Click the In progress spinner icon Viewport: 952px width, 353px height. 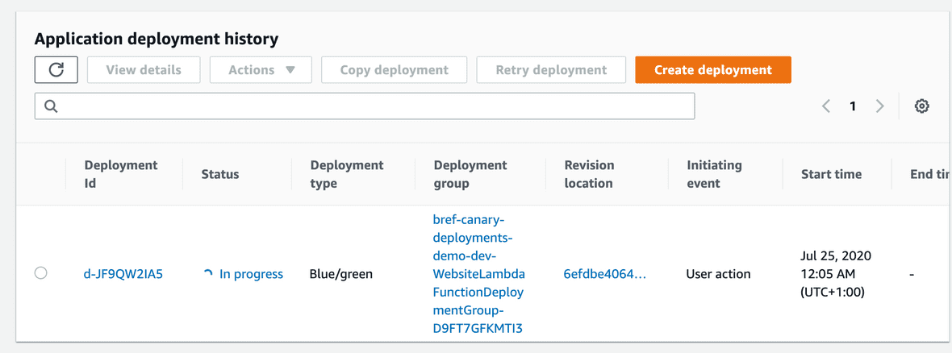208,274
